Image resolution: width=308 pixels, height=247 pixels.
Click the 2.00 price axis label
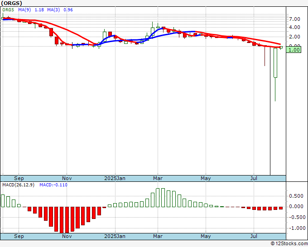click(295, 37)
